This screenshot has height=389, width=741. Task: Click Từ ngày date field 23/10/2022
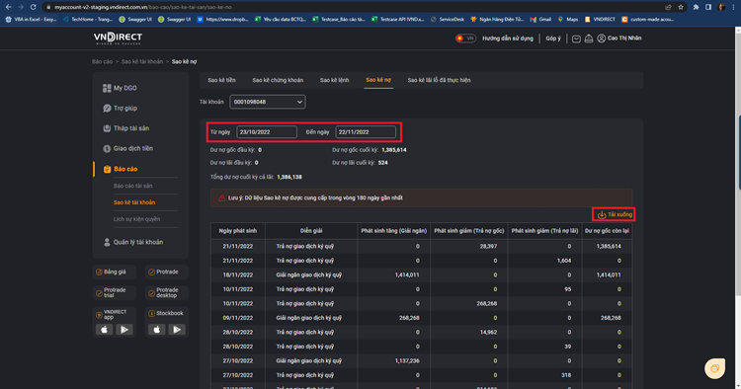pos(267,131)
